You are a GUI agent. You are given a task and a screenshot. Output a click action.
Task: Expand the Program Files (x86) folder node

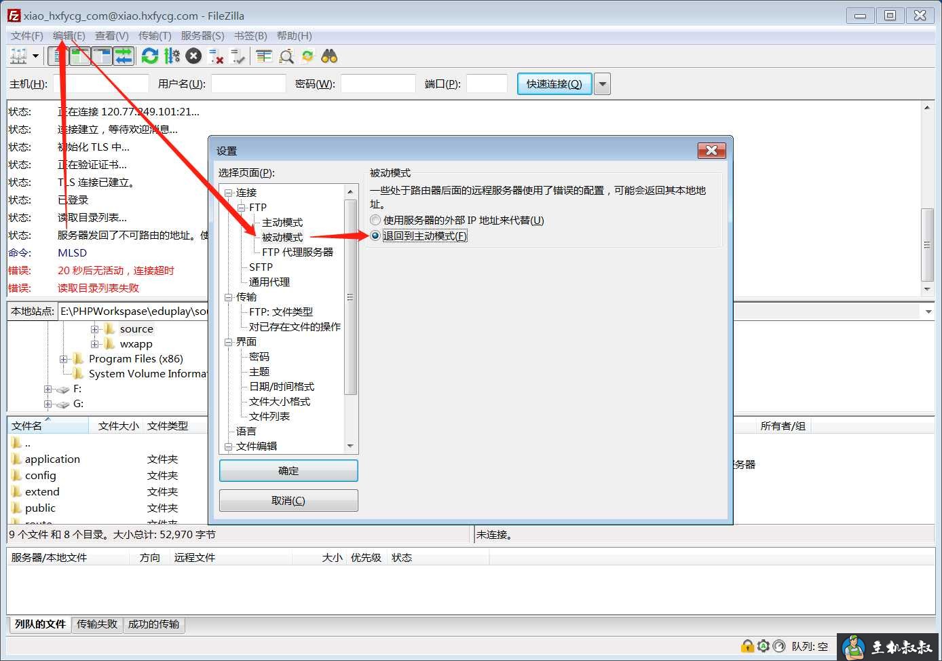(63, 359)
